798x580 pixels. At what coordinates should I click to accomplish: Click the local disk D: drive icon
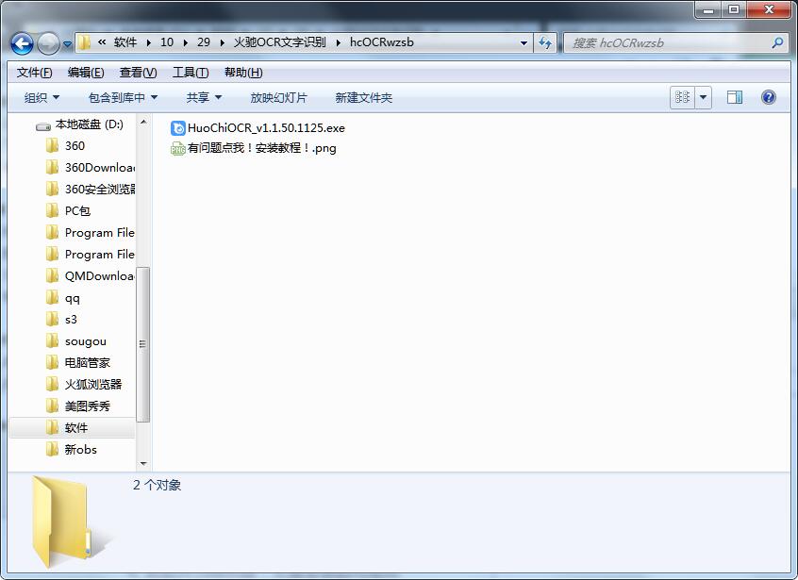[43, 125]
